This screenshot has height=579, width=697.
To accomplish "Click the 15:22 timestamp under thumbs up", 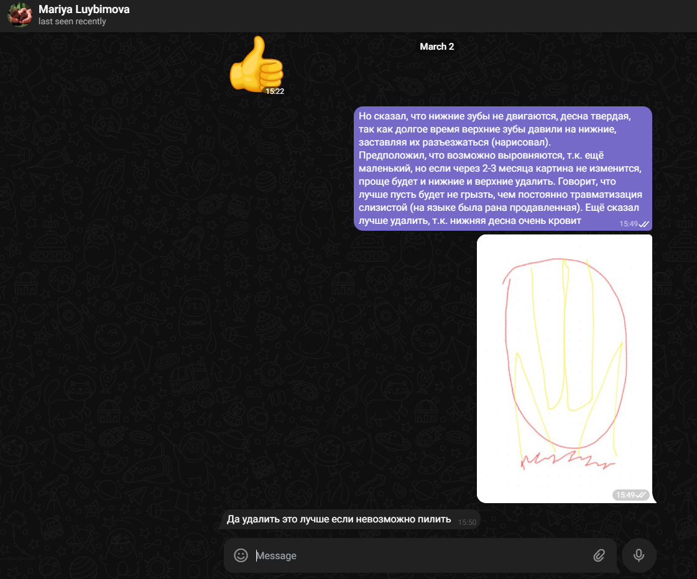I will [x=275, y=91].
